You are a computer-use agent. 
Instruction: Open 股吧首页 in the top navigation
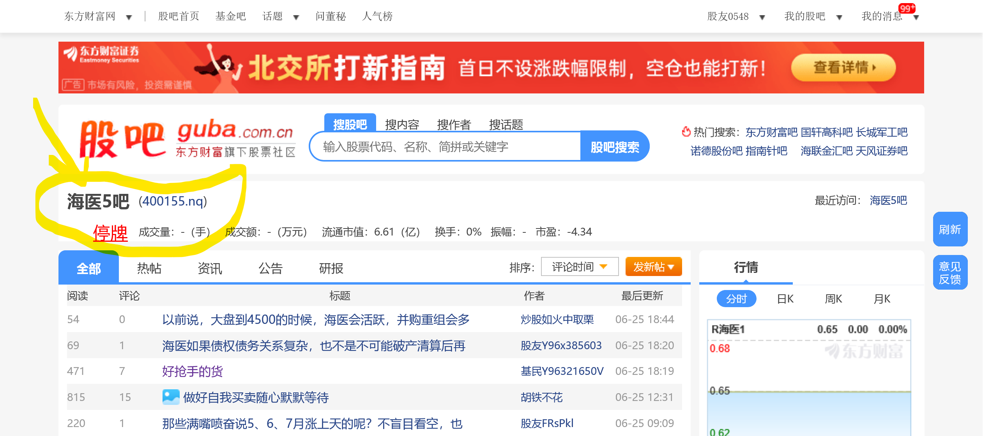click(x=179, y=16)
